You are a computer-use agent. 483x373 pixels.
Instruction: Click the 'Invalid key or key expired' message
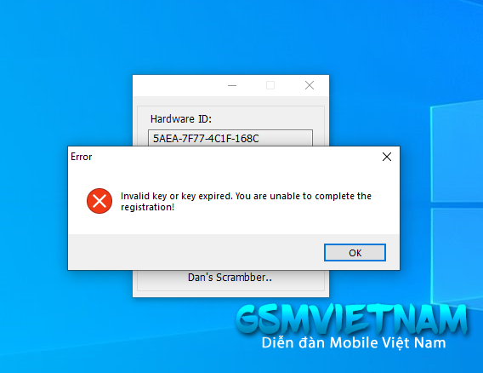(246, 202)
